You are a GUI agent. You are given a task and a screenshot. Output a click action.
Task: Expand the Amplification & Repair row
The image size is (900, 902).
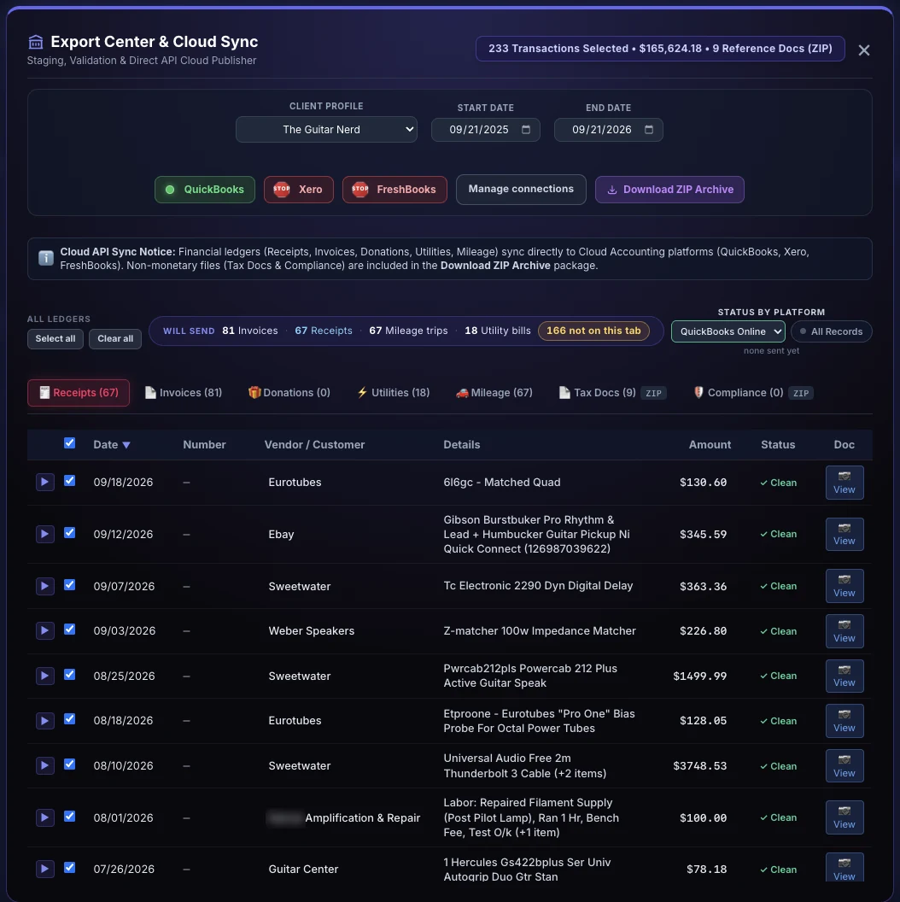pyautogui.click(x=45, y=817)
